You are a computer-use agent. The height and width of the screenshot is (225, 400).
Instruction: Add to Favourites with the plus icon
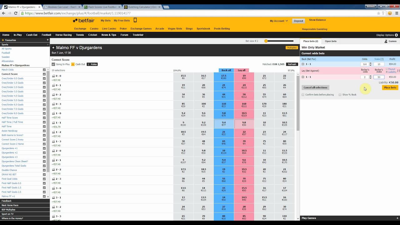[48, 40]
